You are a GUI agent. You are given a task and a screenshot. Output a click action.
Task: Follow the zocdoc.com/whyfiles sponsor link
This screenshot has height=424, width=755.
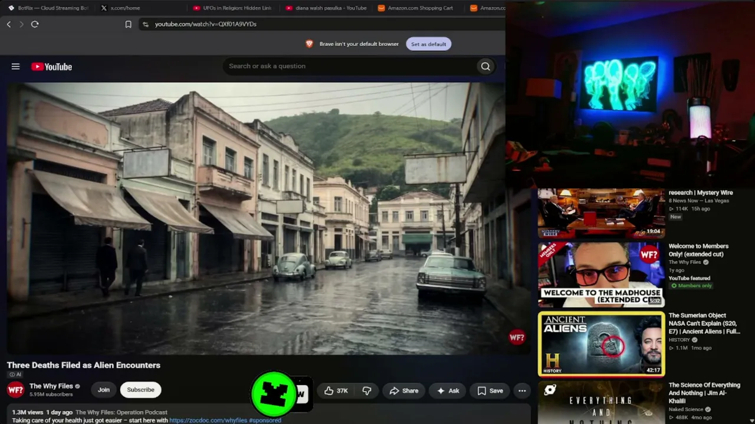pyautogui.click(x=208, y=420)
